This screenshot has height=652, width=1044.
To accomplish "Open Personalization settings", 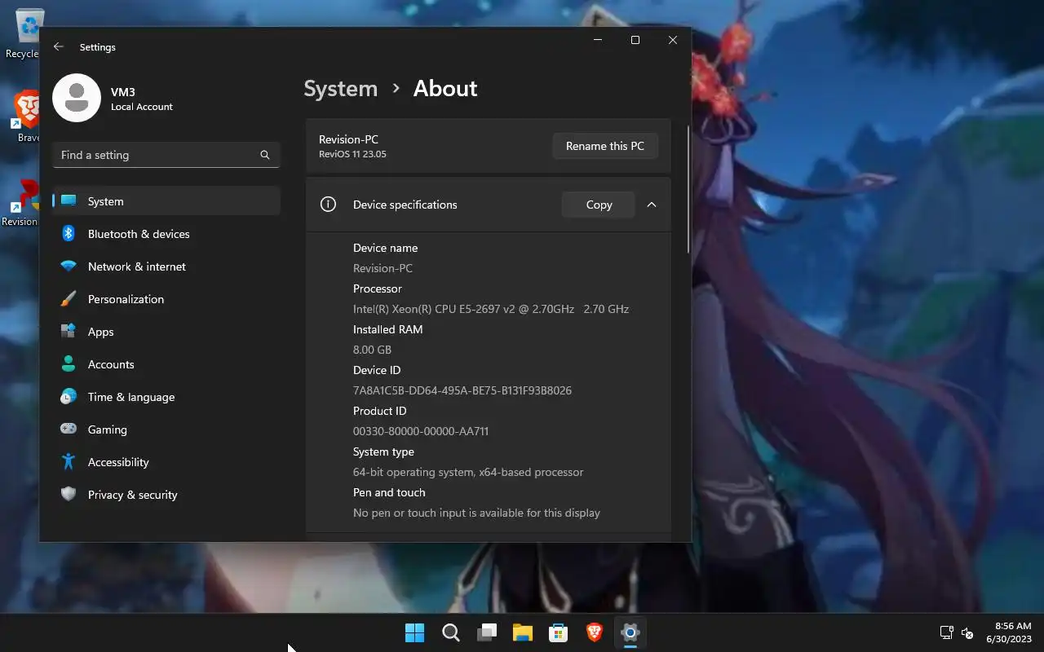I will coord(166,299).
